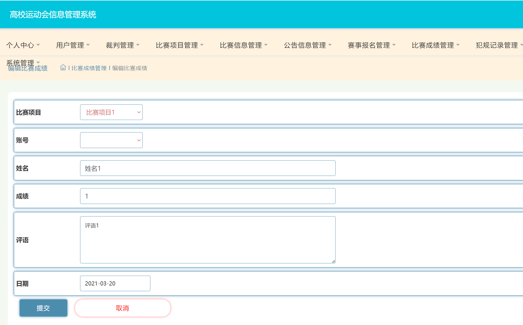
Task: Open the empty 账号 selection dropdown
Action: pos(111,140)
